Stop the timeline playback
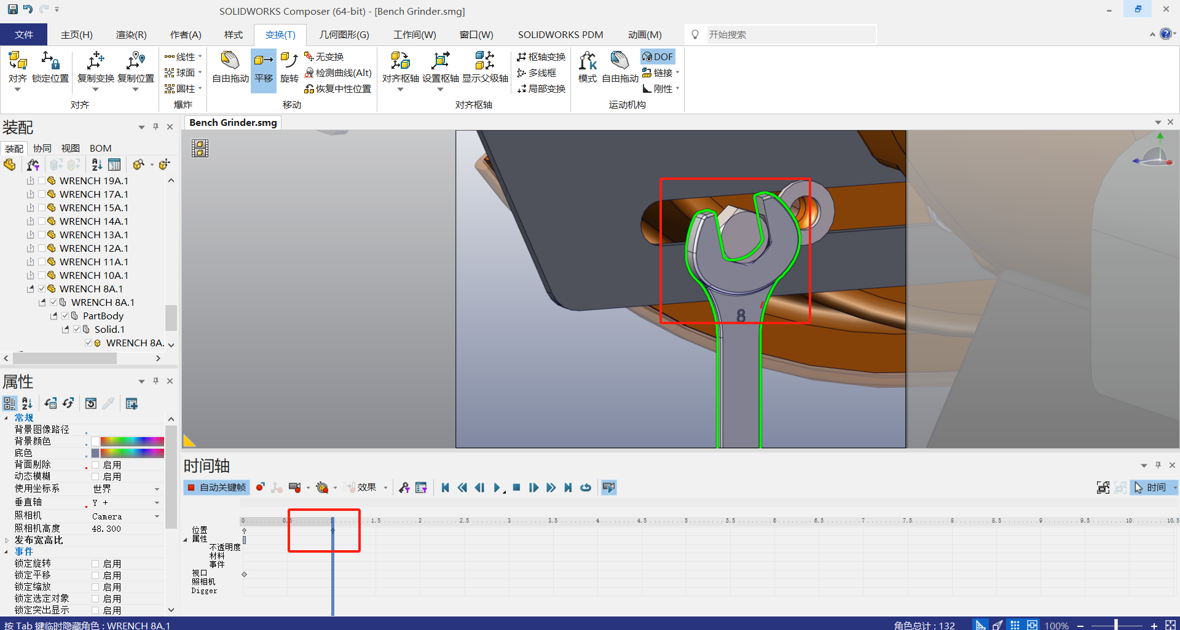Viewport: 1180px width, 630px height. (x=516, y=488)
